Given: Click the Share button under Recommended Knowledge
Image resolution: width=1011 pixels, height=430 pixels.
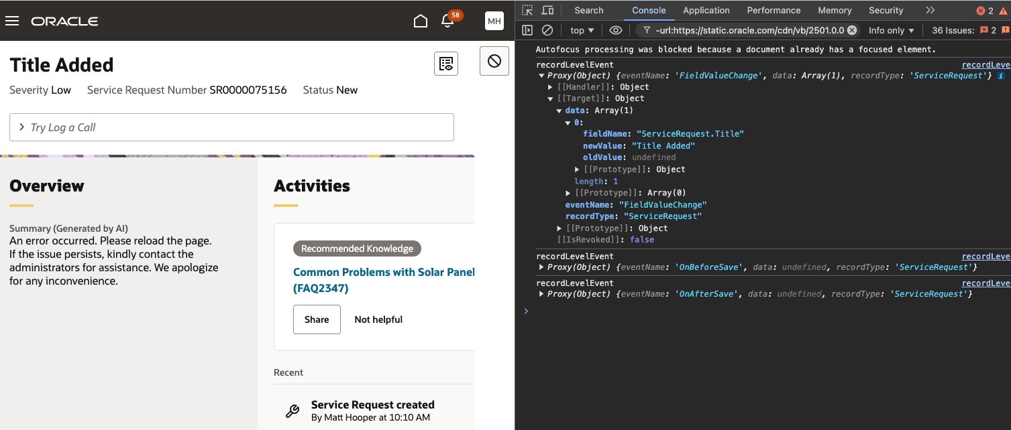Looking at the screenshot, I should tap(317, 319).
